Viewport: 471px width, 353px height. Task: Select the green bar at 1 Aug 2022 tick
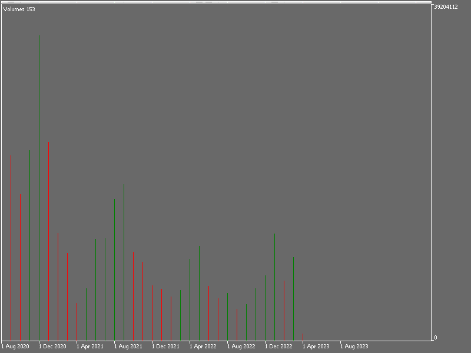coord(228,317)
